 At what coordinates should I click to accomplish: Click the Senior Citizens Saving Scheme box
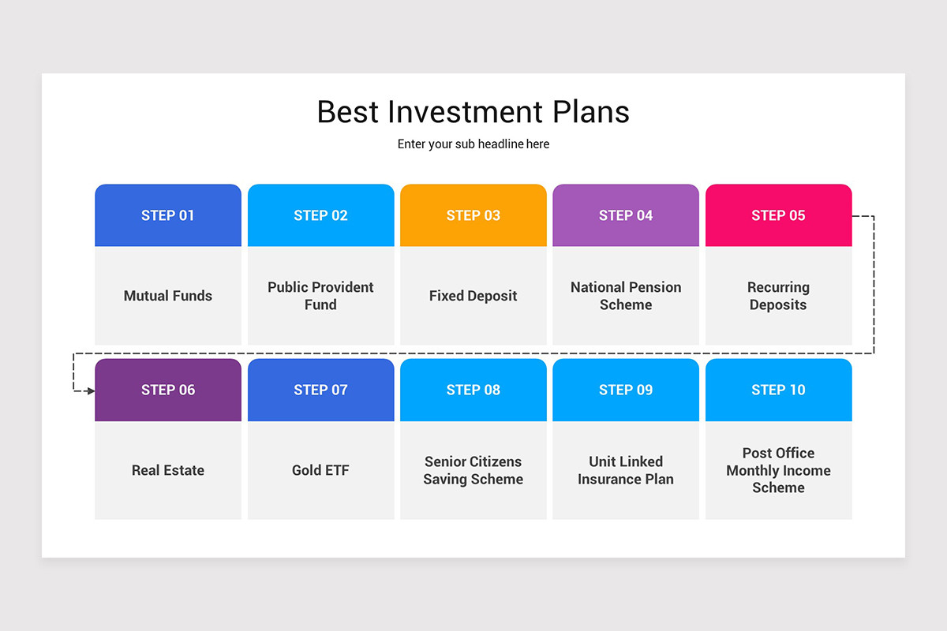click(473, 470)
